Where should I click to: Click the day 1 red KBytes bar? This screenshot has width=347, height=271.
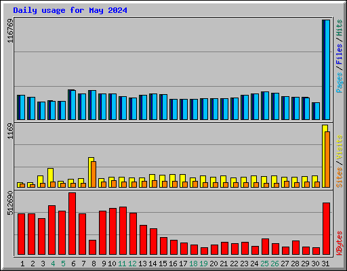pos(21,234)
